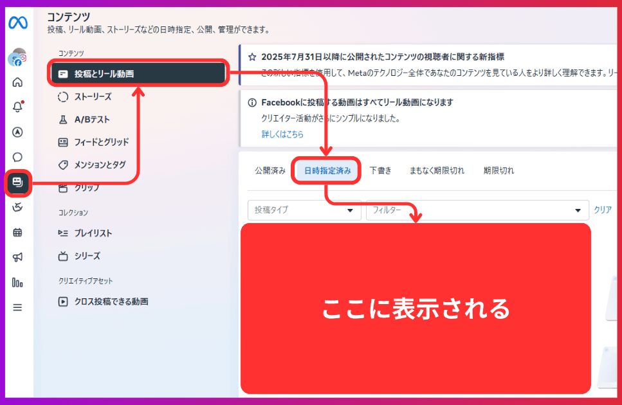Open the hamburger all-tools menu icon
622x405 pixels.
click(x=17, y=307)
